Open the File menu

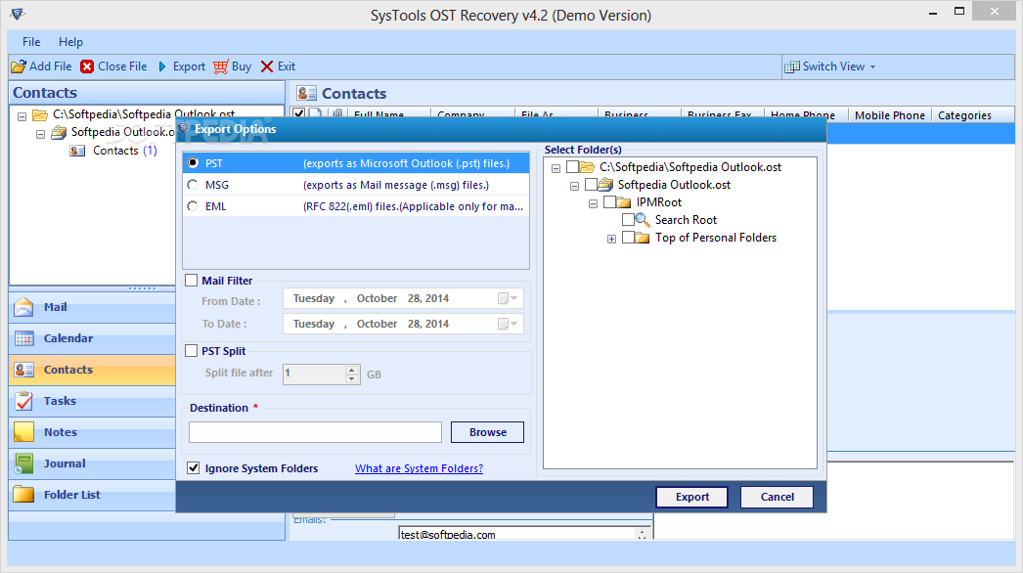coord(31,42)
